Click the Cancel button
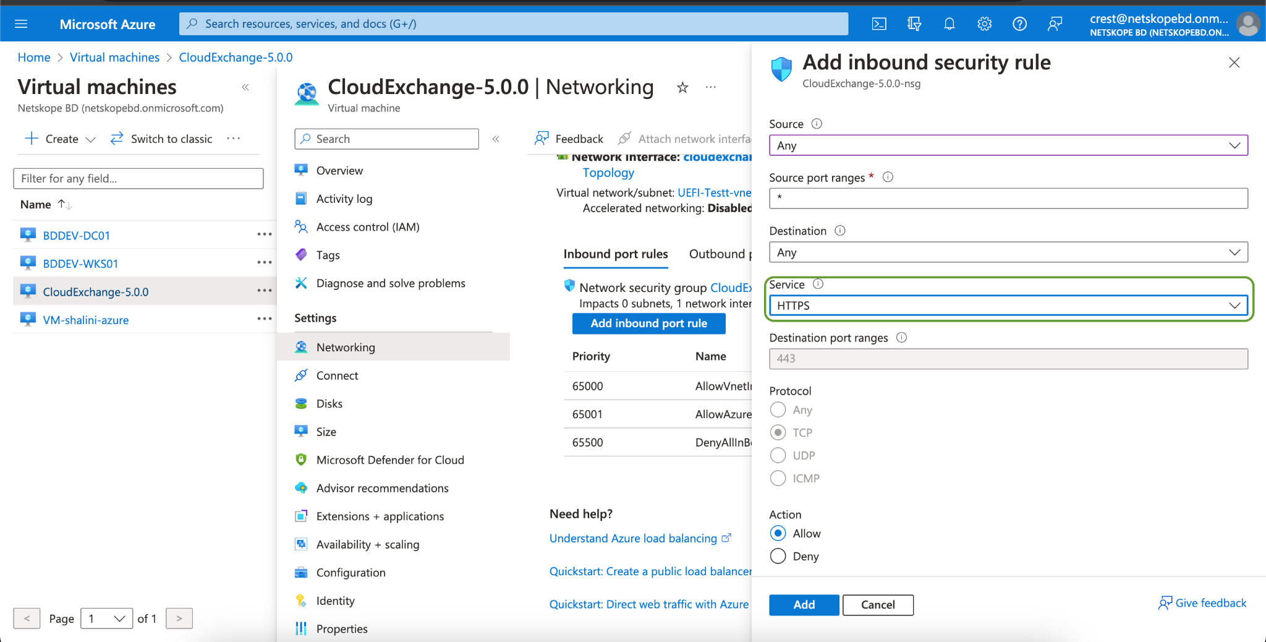Viewport: 1266px width, 642px height. pyautogui.click(x=878, y=605)
